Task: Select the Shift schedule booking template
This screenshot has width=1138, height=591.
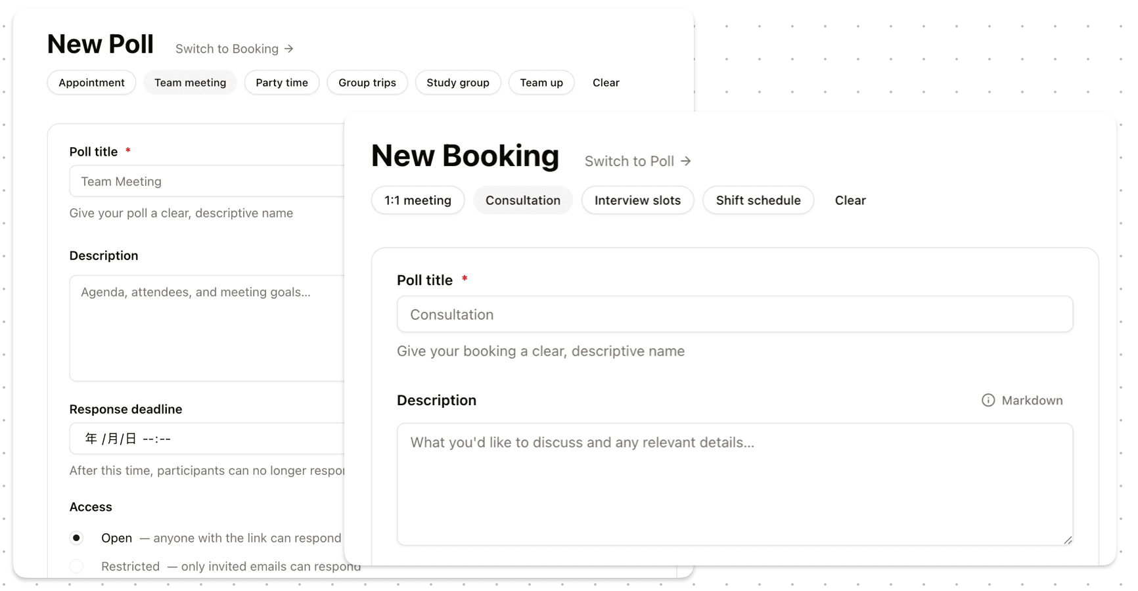Action: click(x=758, y=200)
